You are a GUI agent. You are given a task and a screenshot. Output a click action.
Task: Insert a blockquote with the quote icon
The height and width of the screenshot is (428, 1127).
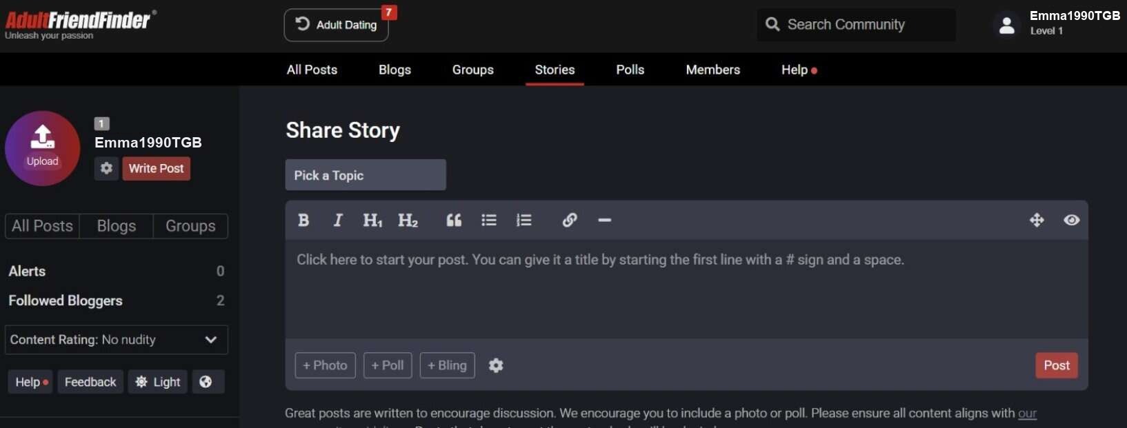tap(454, 220)
